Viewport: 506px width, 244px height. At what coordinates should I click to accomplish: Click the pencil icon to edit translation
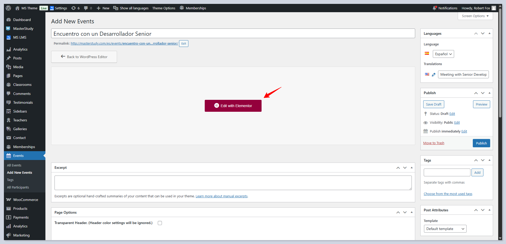point(434,75)
